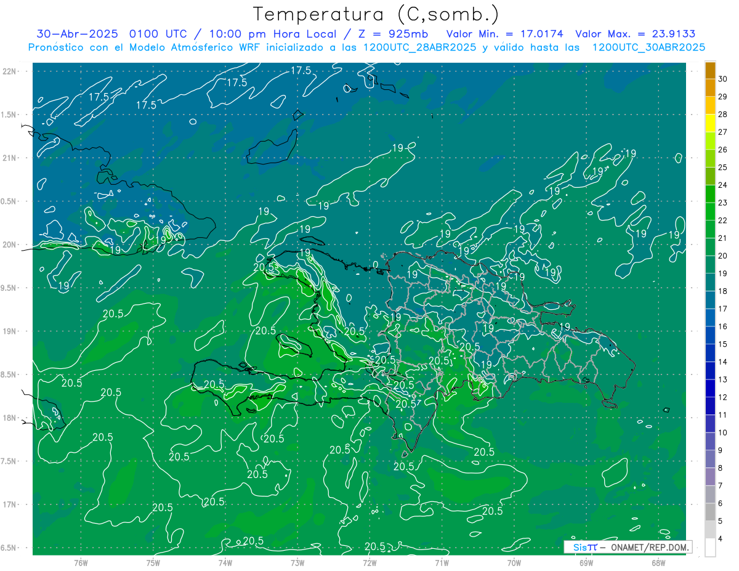Click the '22N' latitude axis label

point(10,71)
